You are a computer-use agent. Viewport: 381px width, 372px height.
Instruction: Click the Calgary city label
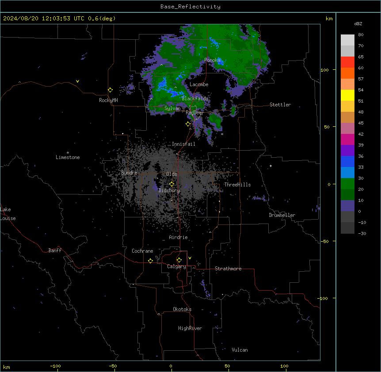(176, 266)
